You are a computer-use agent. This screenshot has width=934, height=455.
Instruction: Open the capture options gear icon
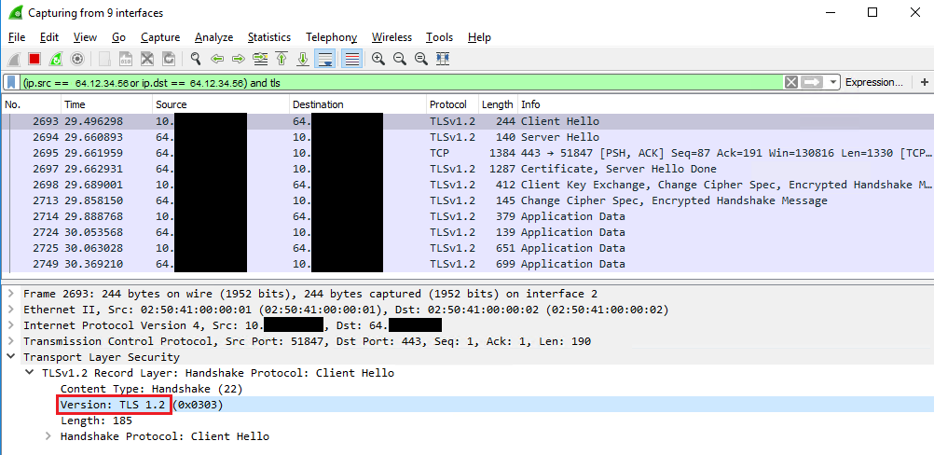click(76, 59)
